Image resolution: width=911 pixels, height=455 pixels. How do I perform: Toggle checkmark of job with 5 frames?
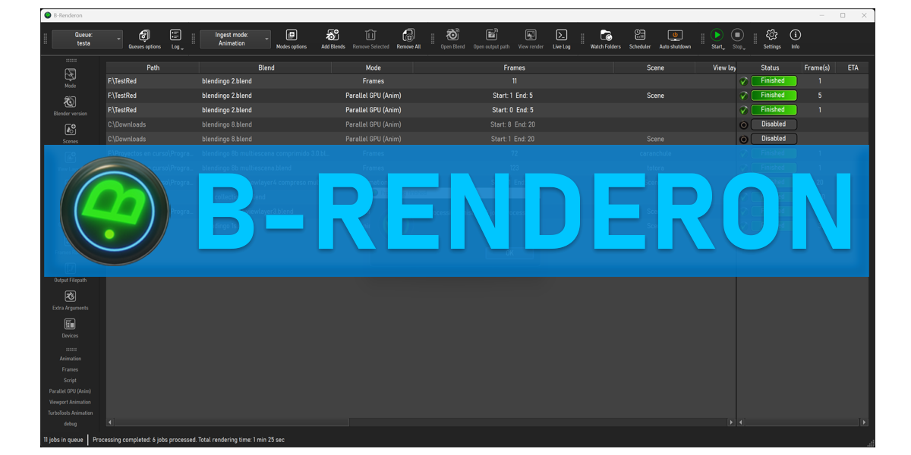[744, 96]
